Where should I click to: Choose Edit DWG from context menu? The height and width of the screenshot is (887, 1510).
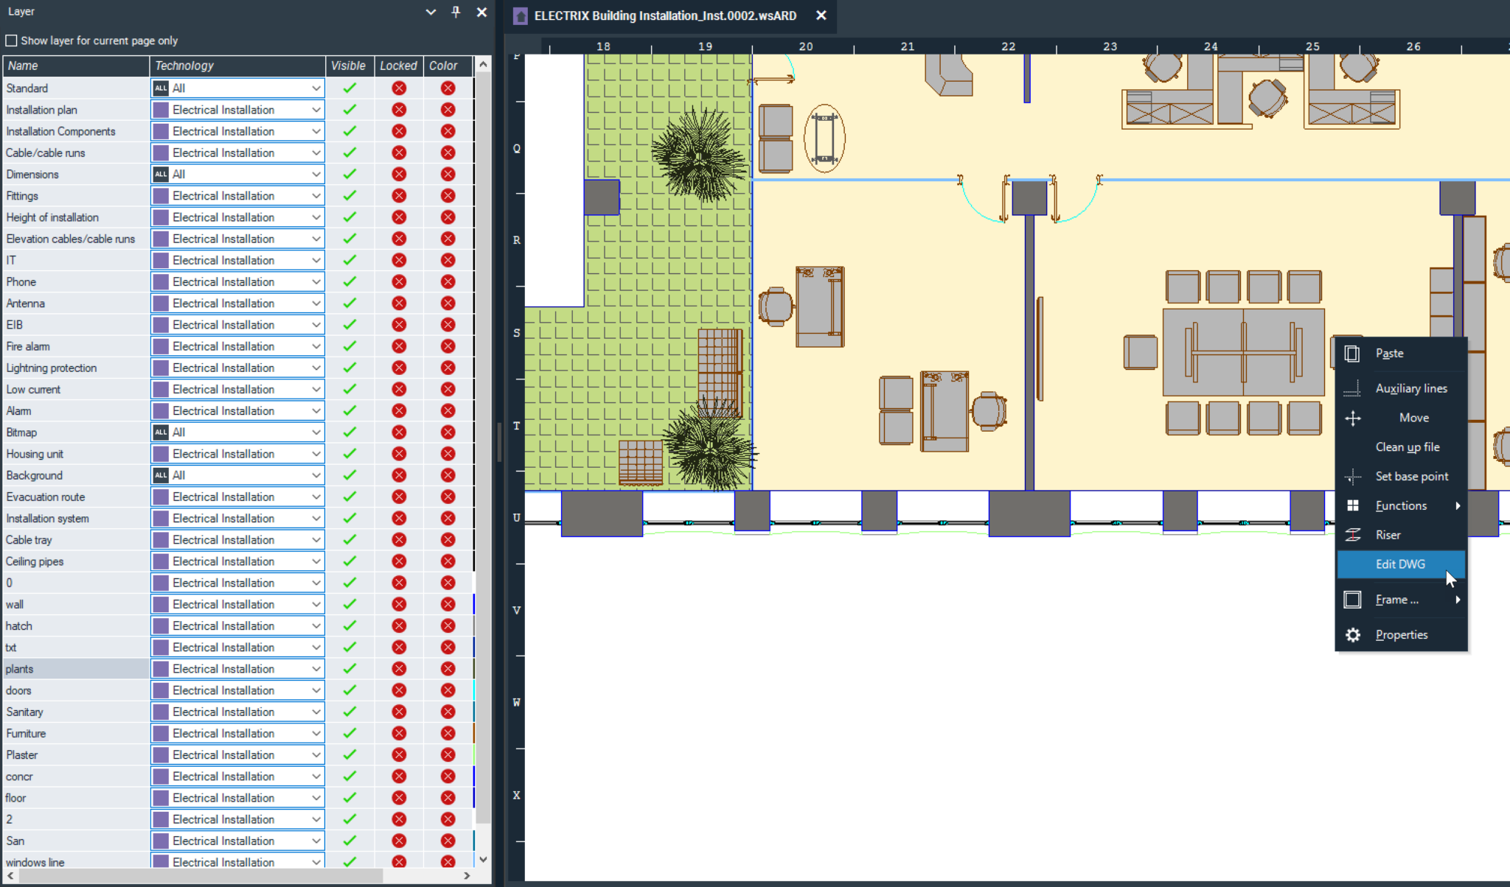pyautogui.click(x=1399, y=564)
